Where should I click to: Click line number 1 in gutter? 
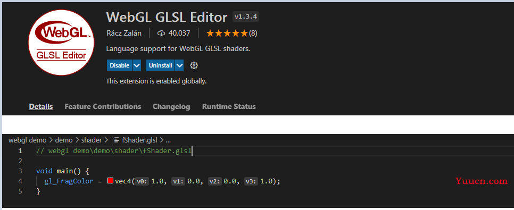pos(20,150)
